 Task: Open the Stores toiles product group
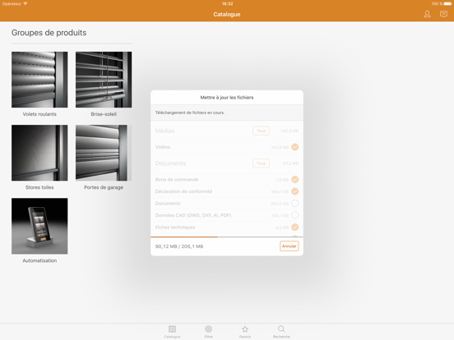point(39,153)
